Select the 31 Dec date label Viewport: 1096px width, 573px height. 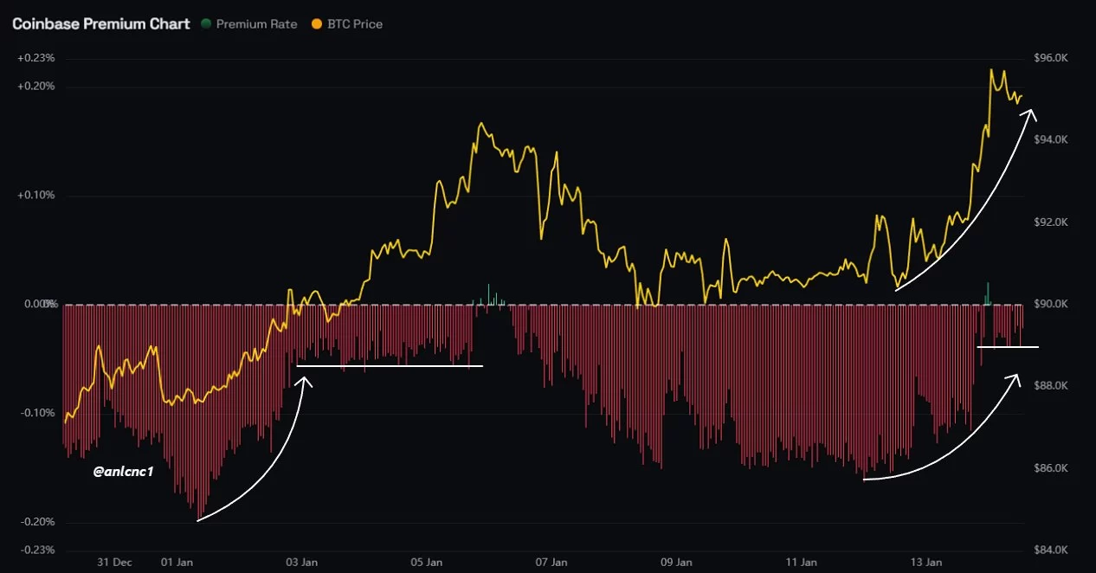(x=114, y=563)
